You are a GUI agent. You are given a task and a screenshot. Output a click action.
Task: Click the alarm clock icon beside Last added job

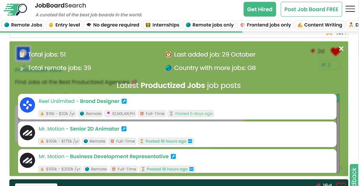click(x=168, y=54)
